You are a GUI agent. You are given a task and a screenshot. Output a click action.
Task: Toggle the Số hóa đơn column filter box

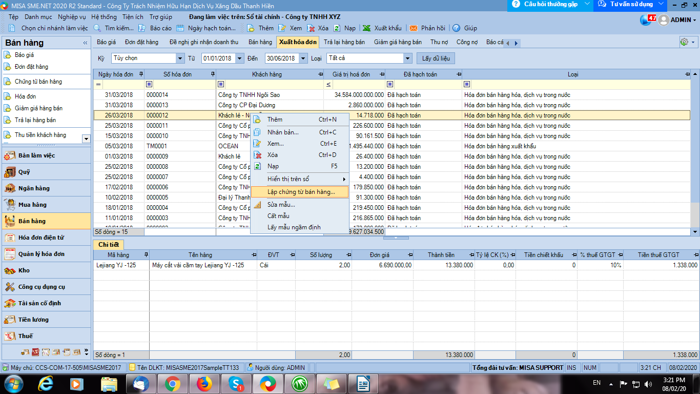[x=149, y=84]
